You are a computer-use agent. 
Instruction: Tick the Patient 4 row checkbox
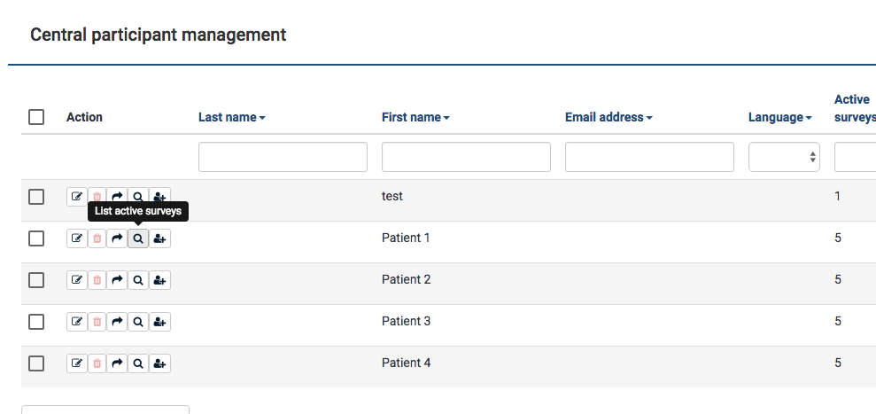point(36,363)
